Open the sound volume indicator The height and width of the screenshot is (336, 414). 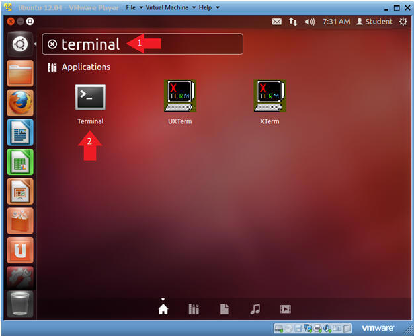click(x=310, y=22)
